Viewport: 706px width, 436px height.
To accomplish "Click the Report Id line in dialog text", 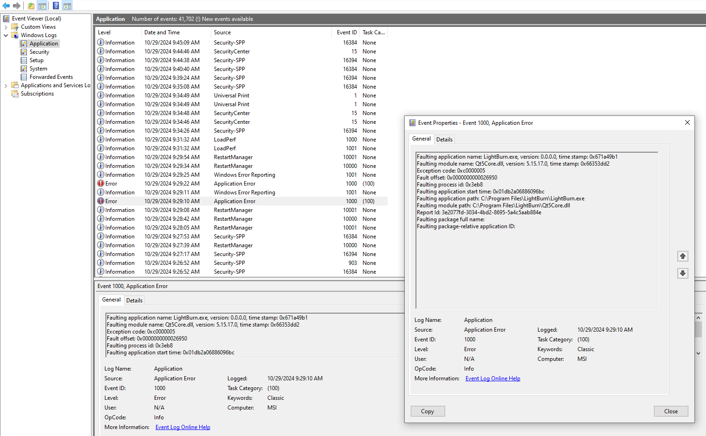I will 479,212.
